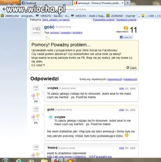Viewport: 161px width, 162px height.
Task: Click 'zgłoś' on the gość reply
Action: [x=133, y=110]
